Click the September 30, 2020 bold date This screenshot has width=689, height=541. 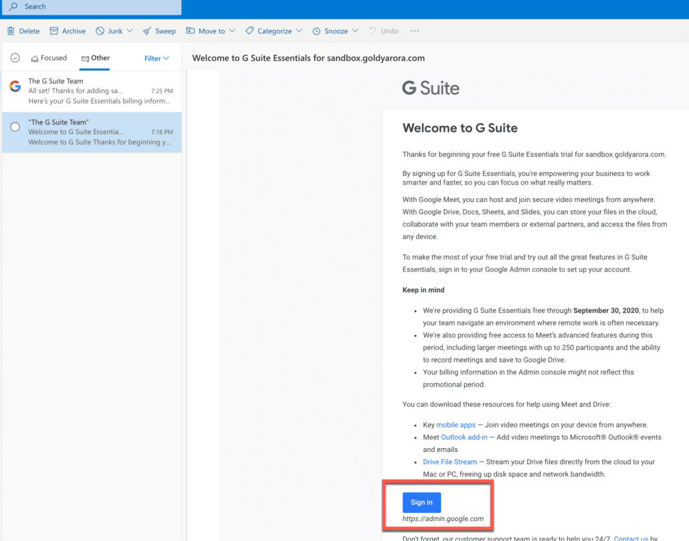pyautogui.click(x=606, y=310)
